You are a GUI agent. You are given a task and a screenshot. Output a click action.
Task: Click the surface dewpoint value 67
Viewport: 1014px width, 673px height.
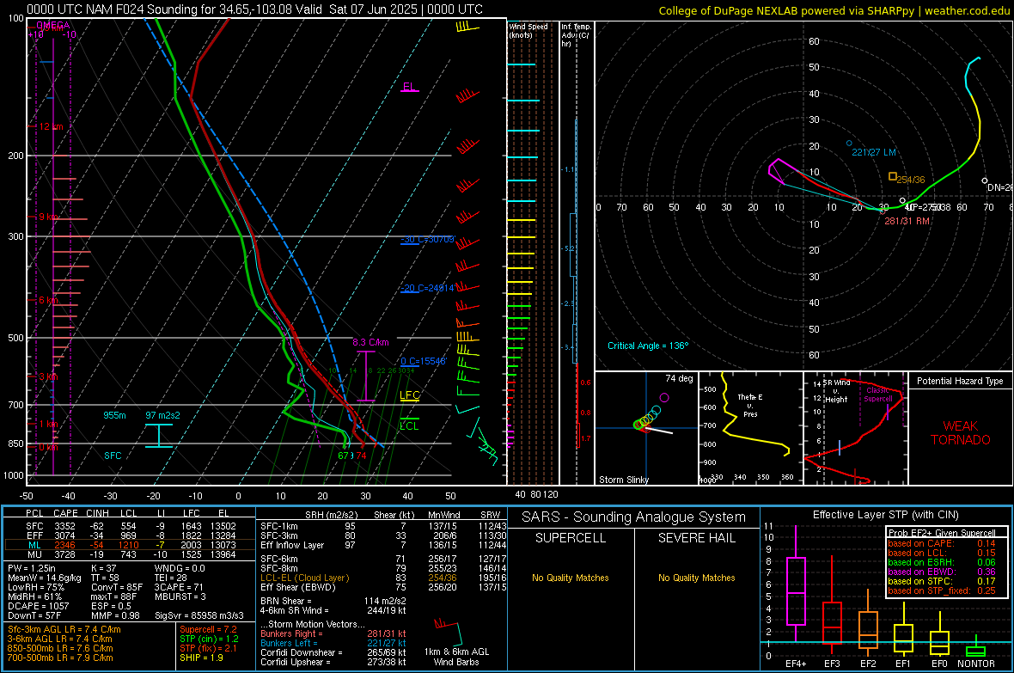click(x=344, y=456)
